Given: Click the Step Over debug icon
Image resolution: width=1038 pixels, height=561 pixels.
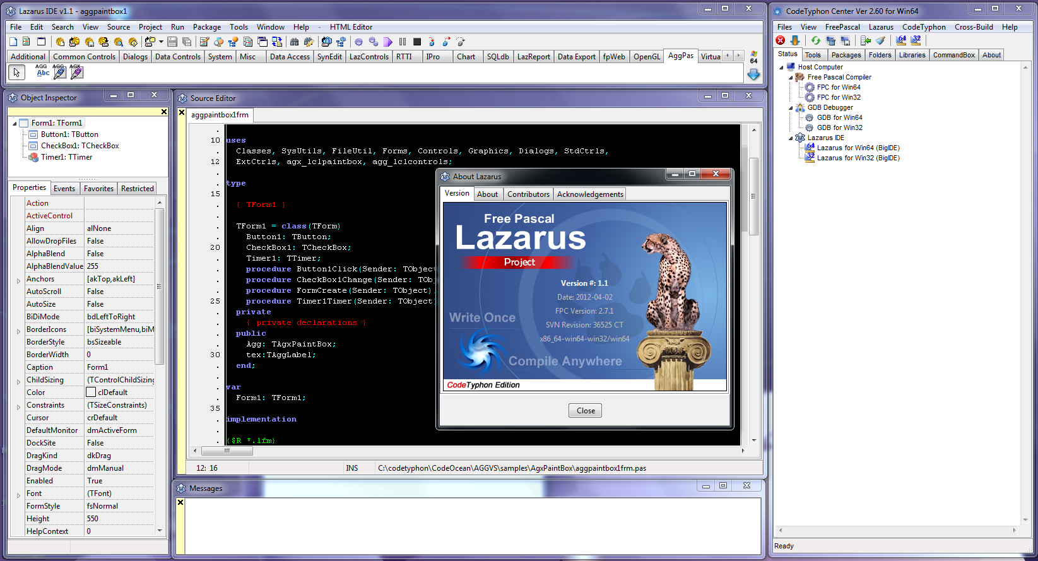Looking at the screenshot, I should click(x=446, y=42).
